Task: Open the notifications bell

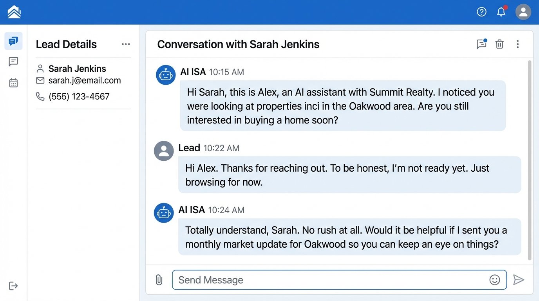Action: [501, 12]
